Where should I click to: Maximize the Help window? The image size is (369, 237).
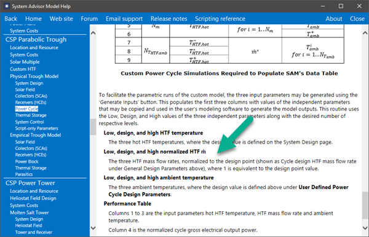click(341, 6)
